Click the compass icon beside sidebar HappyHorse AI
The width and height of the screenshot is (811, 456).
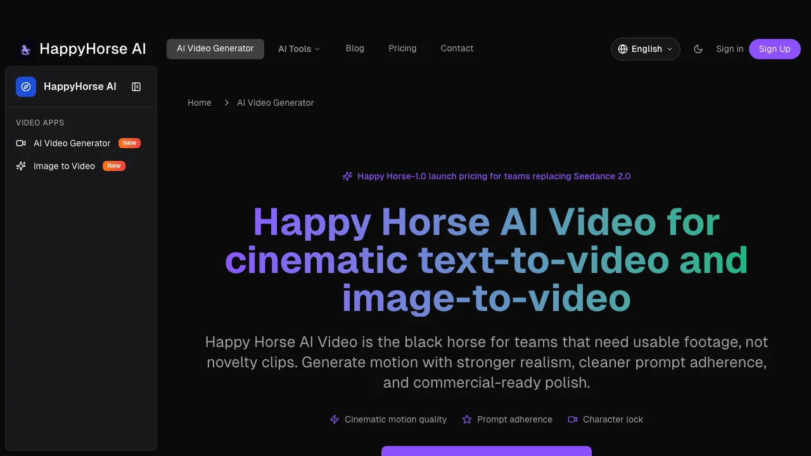coord(26,87)
